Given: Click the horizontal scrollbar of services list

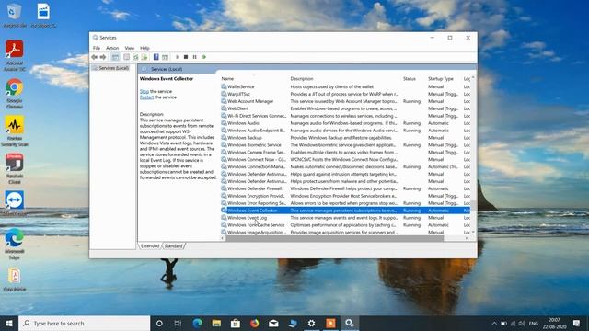Looking at the screenshot, I should pos(334,238).
